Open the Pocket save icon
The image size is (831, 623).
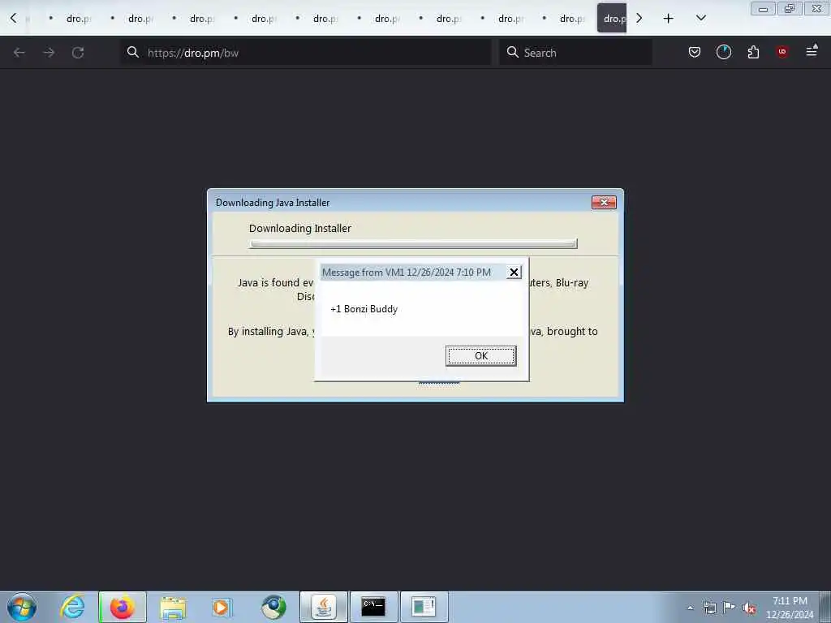tap(695, 52)
